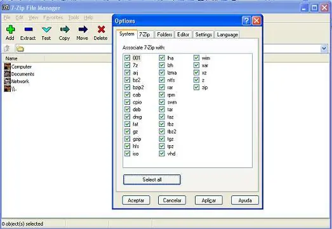Toggle the gzip checkbox

[127, 139]
